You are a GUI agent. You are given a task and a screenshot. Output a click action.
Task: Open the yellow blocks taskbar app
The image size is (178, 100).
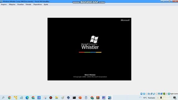pyautogui.click(x=16, y=97)
